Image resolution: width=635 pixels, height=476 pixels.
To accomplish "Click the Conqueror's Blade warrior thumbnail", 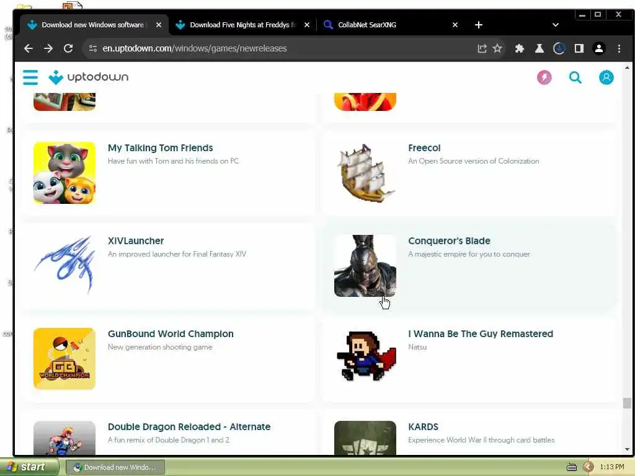I will 365,266.
